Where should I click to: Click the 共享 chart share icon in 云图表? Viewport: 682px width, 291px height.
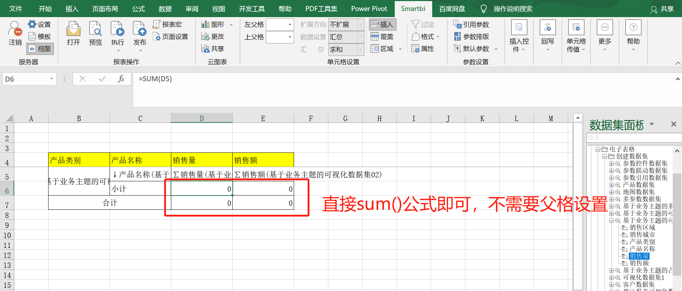(205, 48)
